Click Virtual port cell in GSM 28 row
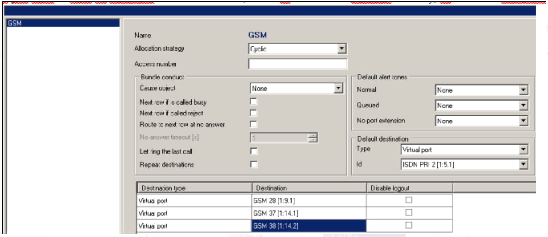 pyautogui.click(x=194, y=201)
